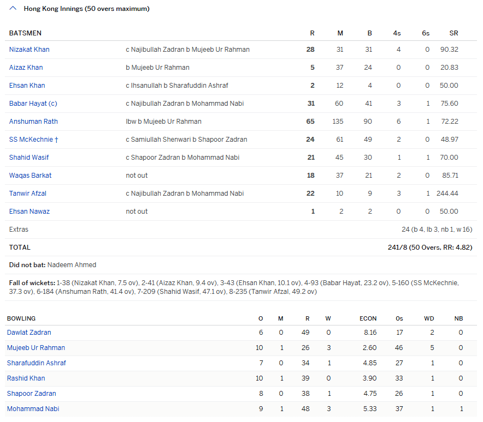Select Sharafuddin Ashraf in bowling table

tap(37, 363)
